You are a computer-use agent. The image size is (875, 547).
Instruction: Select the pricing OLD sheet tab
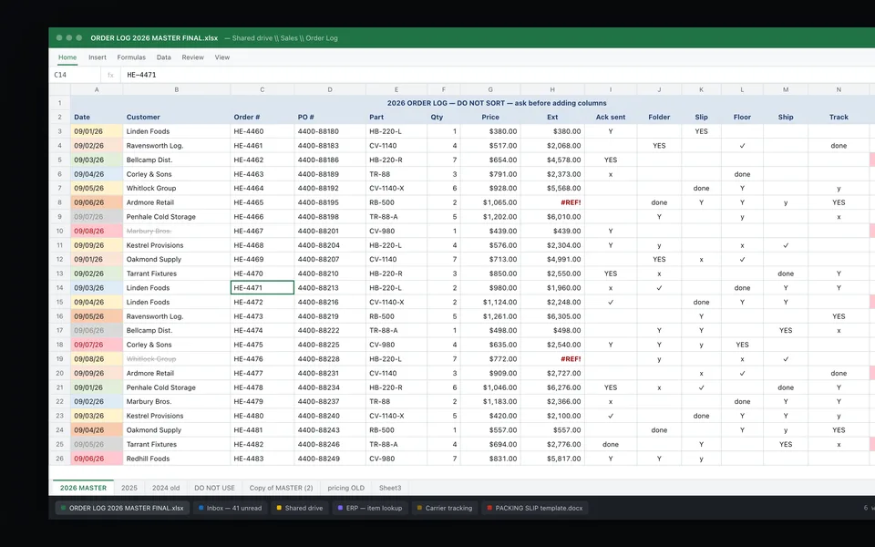click(x=346, y=488)
